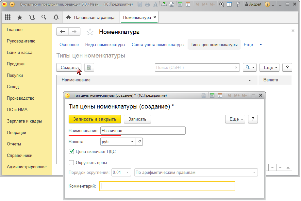Viewport: 301px width, 201px height.
Task: Clear the search field with x button
Action: pos(236,68)
